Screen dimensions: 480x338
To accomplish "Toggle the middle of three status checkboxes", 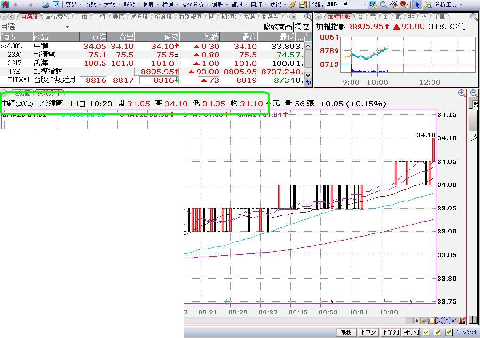I will click(x=438, y=332).
